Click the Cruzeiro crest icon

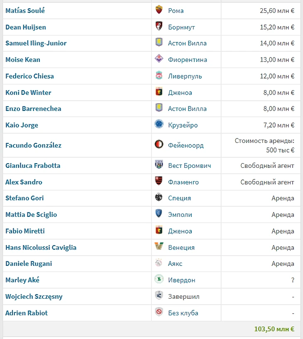point(159,124)
